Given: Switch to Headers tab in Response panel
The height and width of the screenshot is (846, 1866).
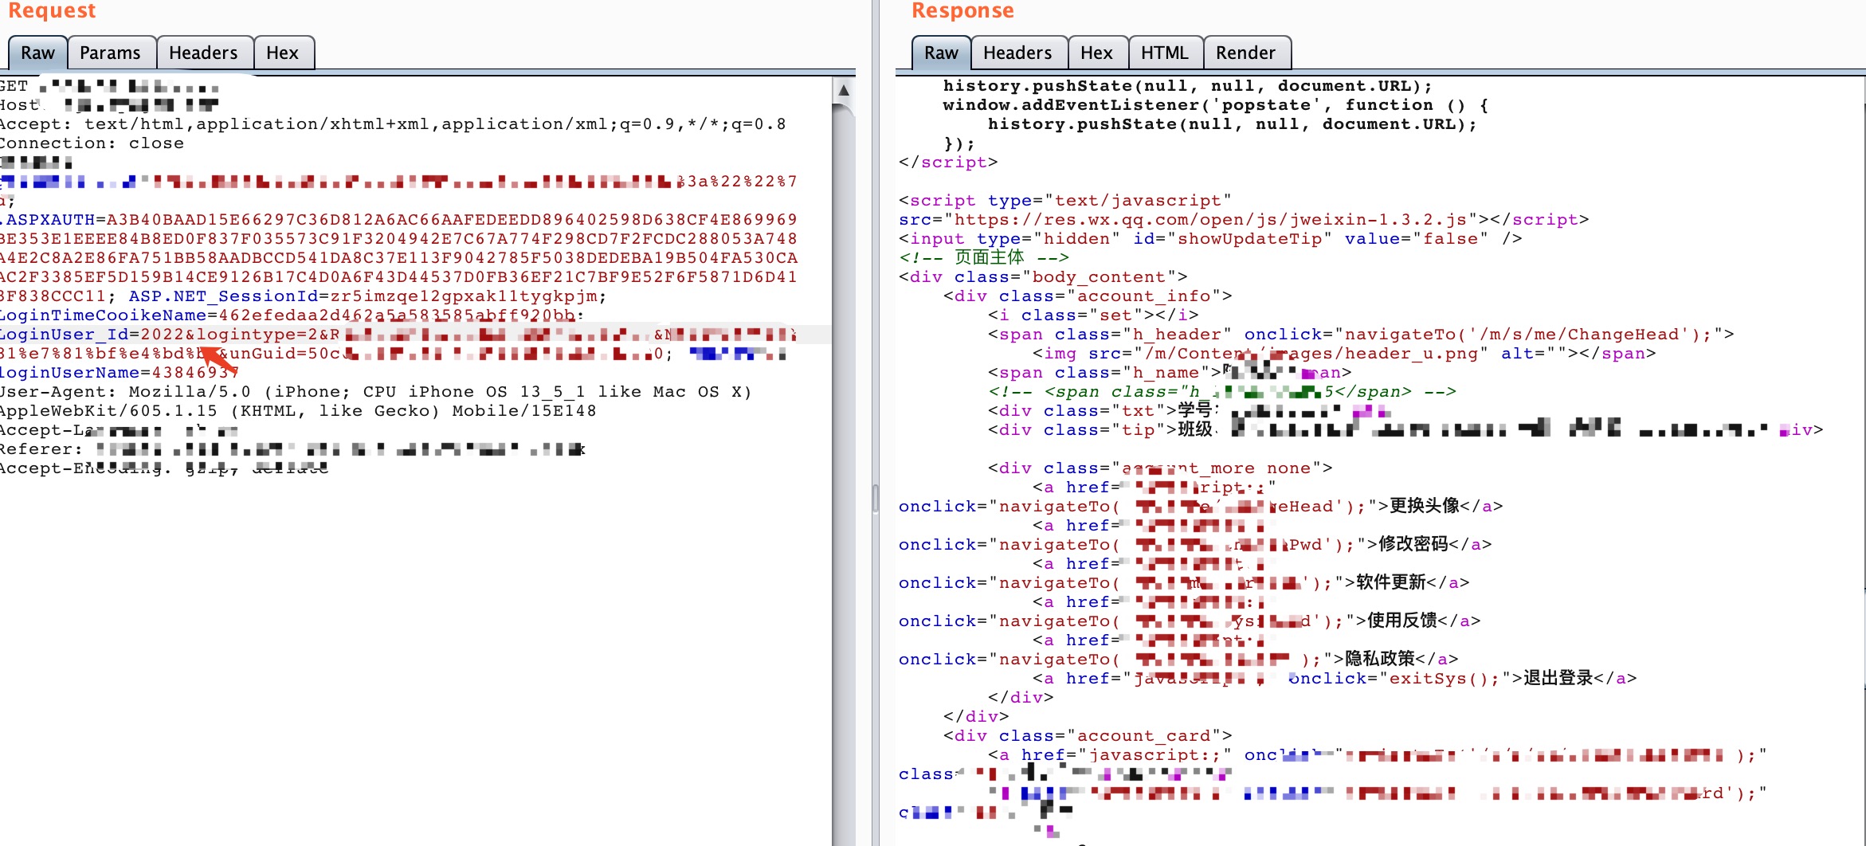Looking at the screenshot, I should click(1017, 53).
